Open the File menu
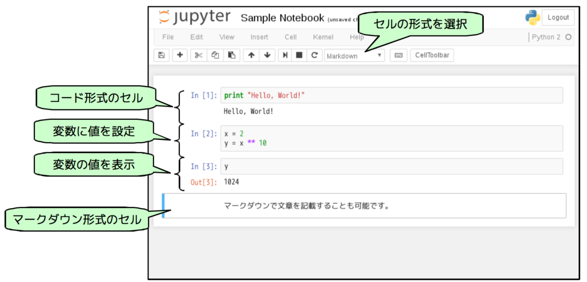The height and width of the screenshot is (282, 587). [168, 37]
